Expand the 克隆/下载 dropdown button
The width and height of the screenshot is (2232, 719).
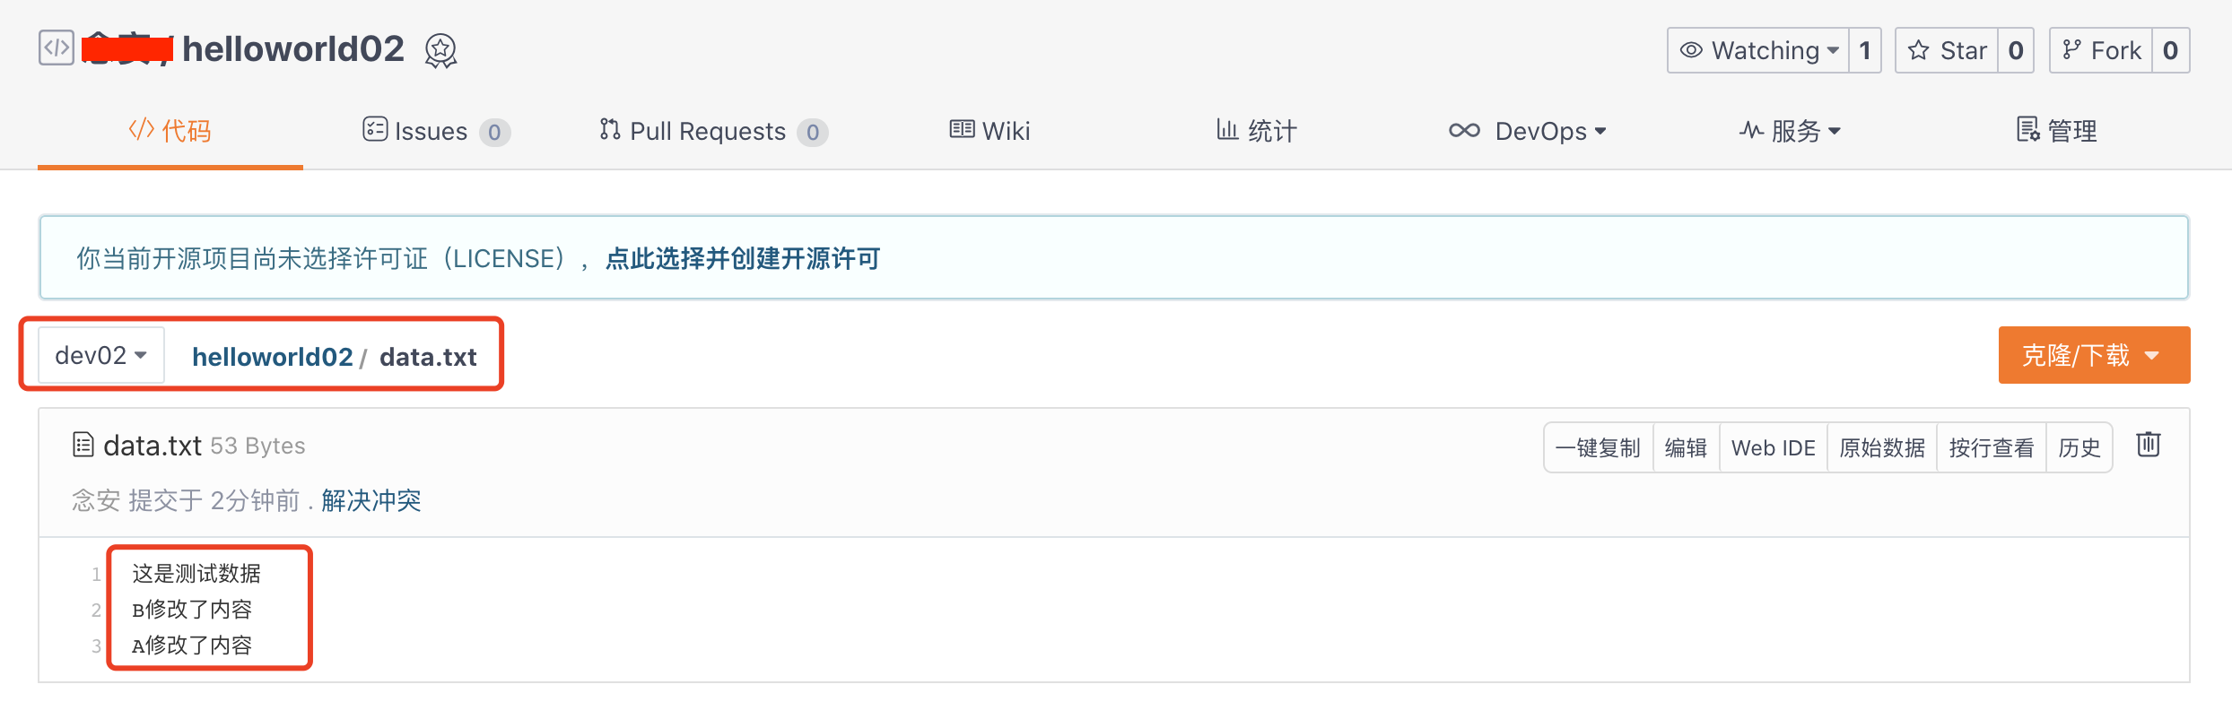coord(2093,356)
